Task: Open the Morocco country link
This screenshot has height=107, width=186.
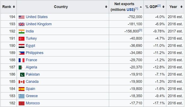Action: click(33, 103)
